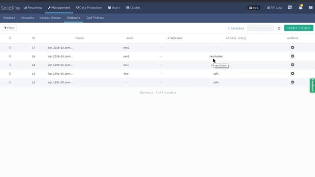Open the Reporting menu

click(x=33, y=8)
